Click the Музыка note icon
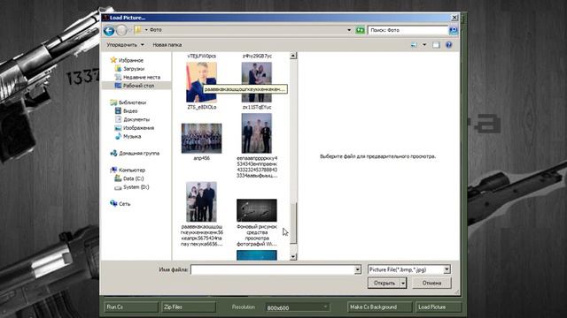 (118, 136)
